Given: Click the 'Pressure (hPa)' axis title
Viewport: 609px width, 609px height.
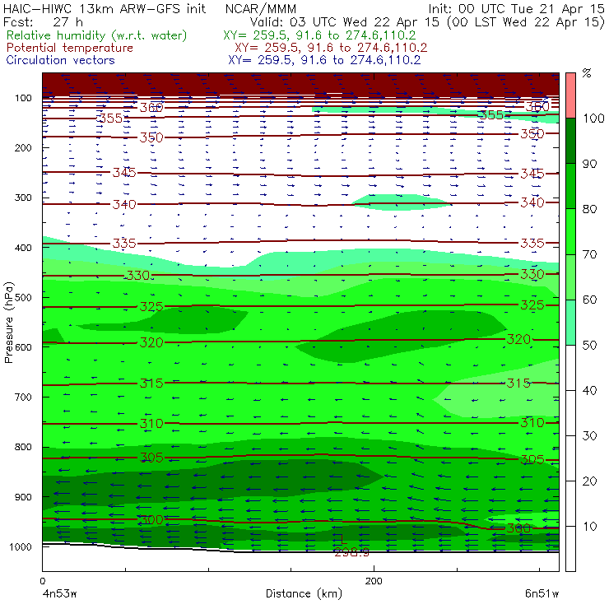Looking at the screenshot, I should [8, 323].
